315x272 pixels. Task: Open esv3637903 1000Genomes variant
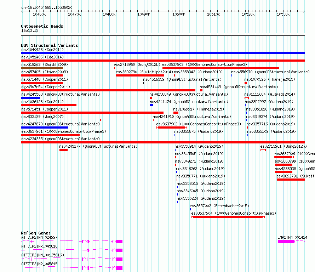point(205,64)
